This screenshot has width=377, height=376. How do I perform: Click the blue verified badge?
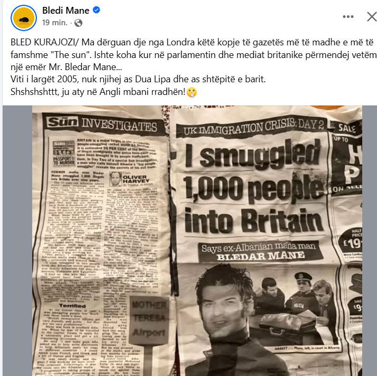[x=96, y=11]
